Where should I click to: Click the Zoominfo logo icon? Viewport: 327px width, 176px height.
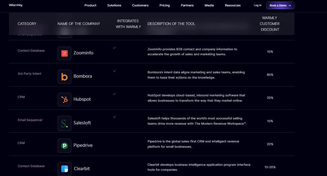tap(64, 53)
